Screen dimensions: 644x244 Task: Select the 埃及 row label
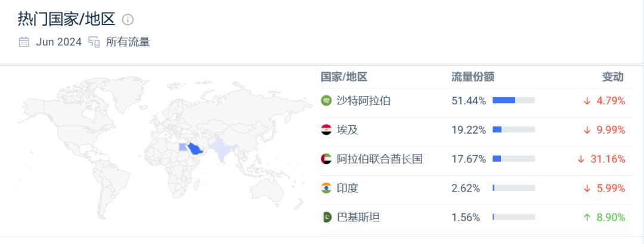(348, 130)
